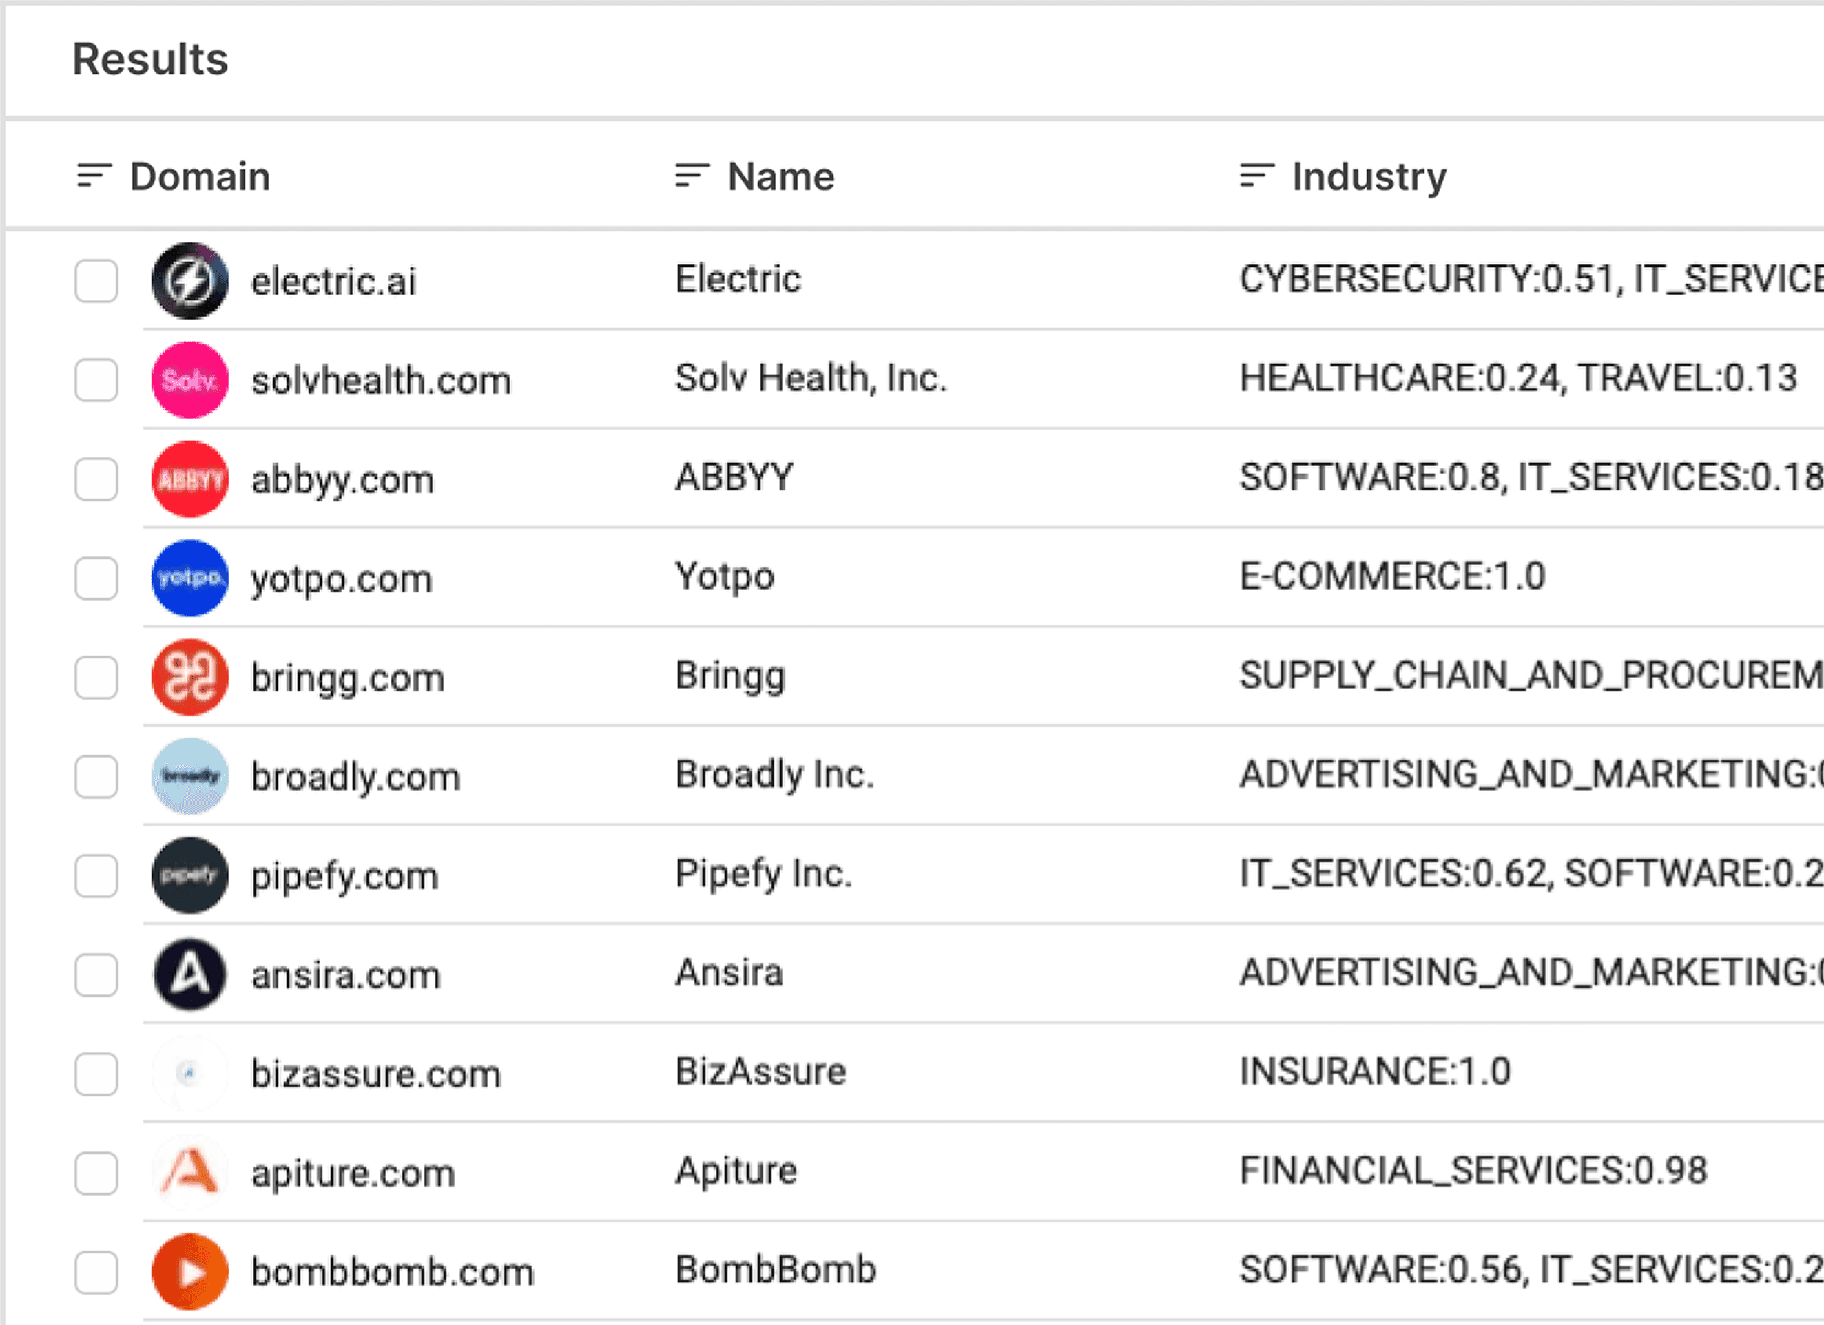The image size is (1824, 1325).
Task: Open the Domain column sort options
Action: click(x=91, y=176)
